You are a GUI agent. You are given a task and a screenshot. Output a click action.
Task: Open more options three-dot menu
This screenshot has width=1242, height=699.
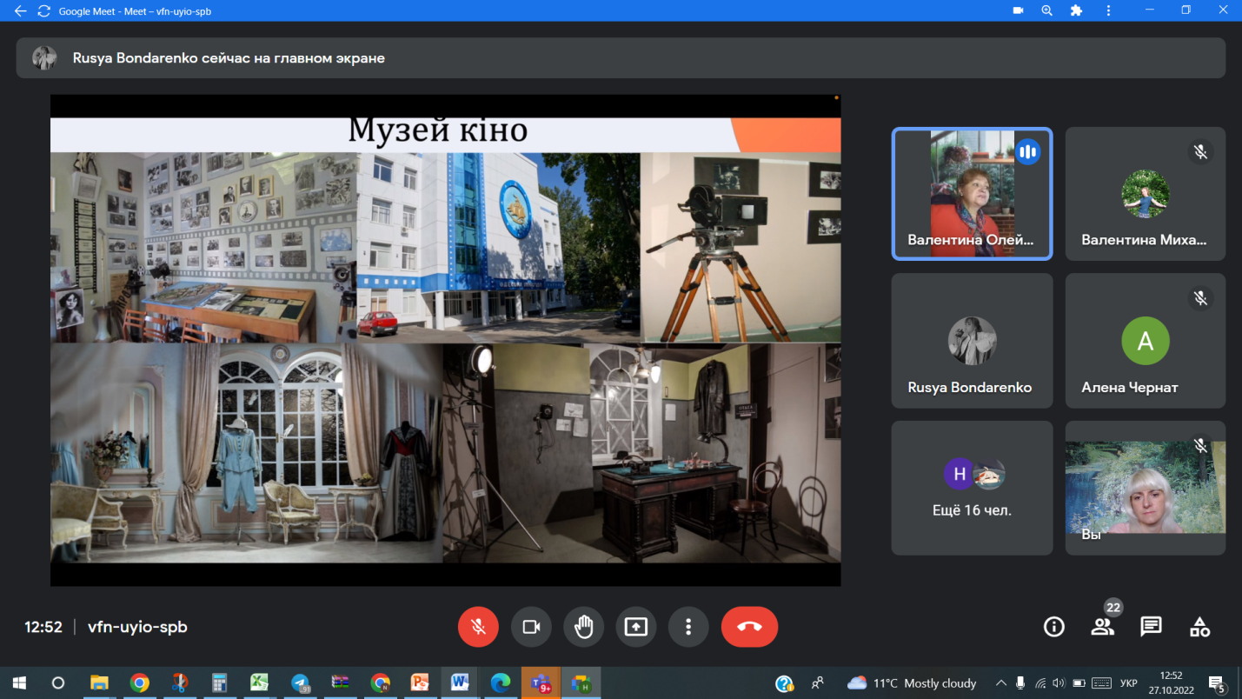[688, 627]
